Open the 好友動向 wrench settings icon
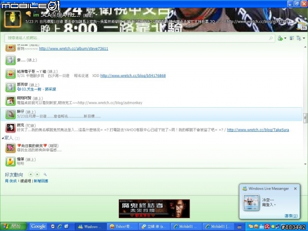308x231 pixels. tap(45, 174)
